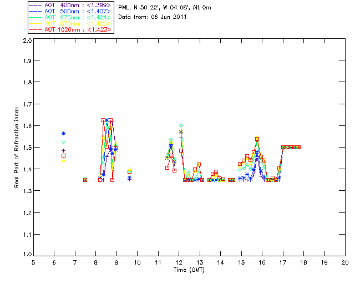This screenshot has height=284, width=355.
Task: Click the hour 20 label on time axis
Action: (x=345, y=262)
